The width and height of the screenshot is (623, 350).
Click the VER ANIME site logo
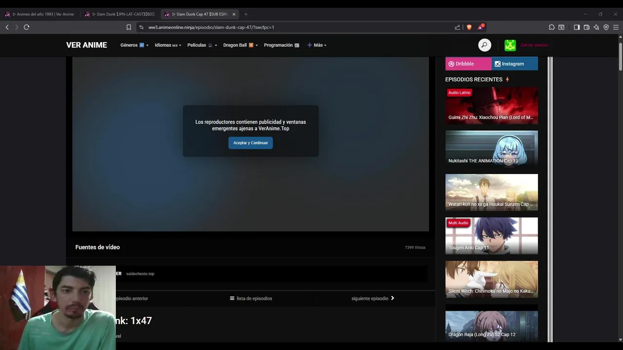[x=87, y=45]
